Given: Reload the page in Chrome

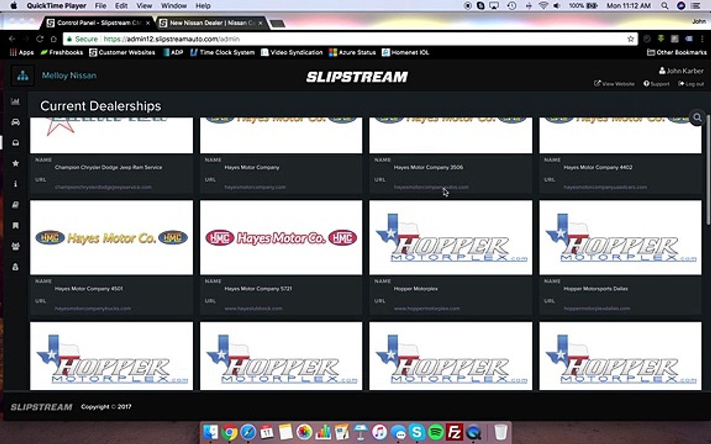Looking at the screenshot, I should (39, 39).
